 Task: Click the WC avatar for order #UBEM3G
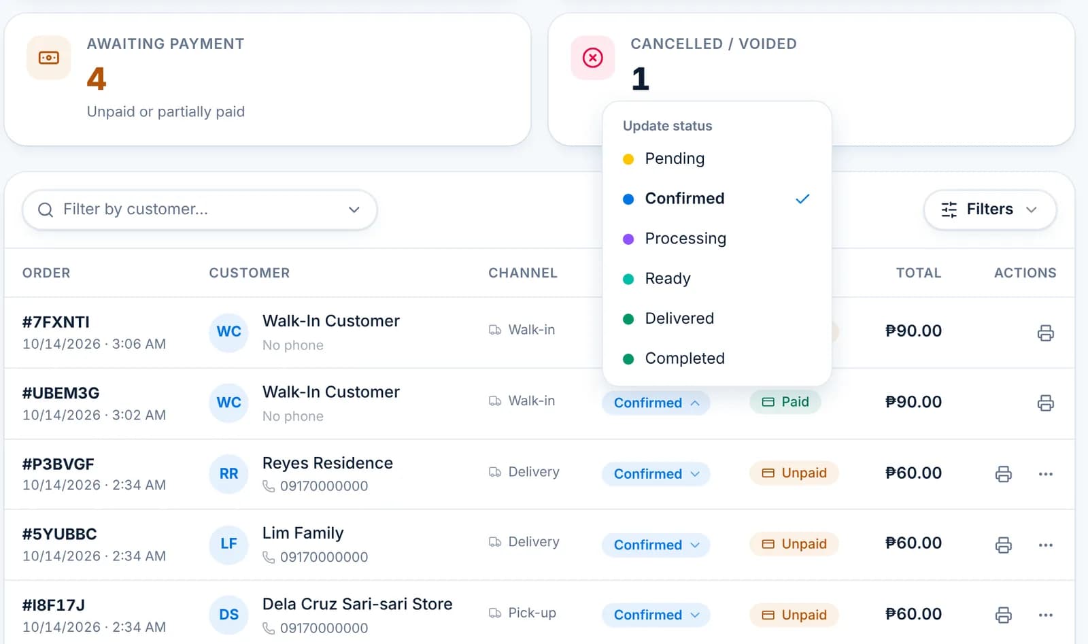pyautogui.click(x=228, y=403)
